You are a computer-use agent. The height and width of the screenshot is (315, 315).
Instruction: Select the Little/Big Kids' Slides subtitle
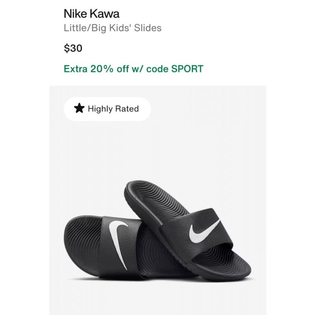click(113, 28)
